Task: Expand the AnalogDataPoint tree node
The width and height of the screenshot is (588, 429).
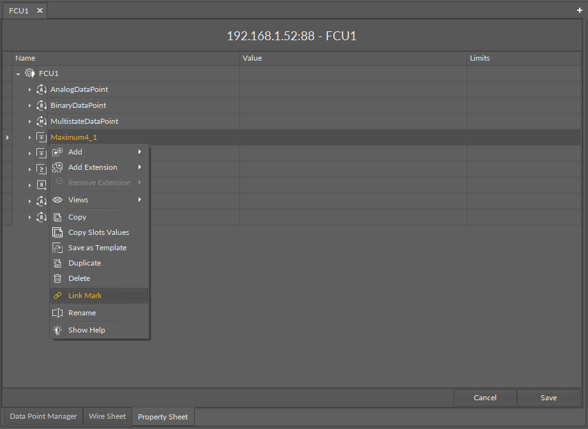Action: [x=29, y=89]
